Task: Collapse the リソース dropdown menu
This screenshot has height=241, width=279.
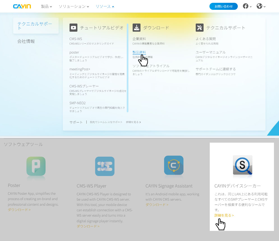Action: (105, 6)
